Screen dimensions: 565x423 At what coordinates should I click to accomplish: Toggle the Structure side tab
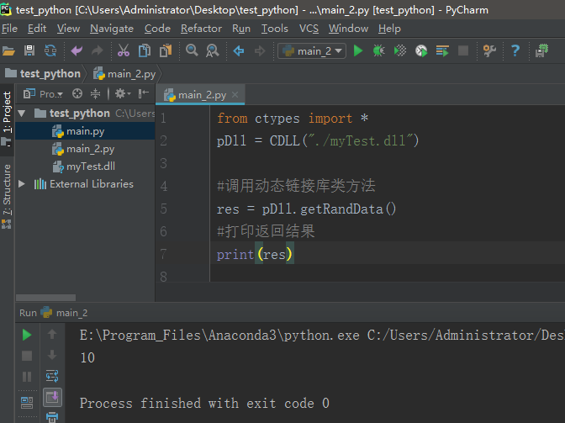(7, 196)
